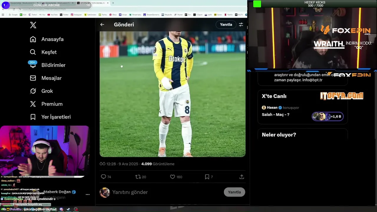Open the browser apps grid icon
Screen dimensions: 377x212
click(x=3, y=14)
